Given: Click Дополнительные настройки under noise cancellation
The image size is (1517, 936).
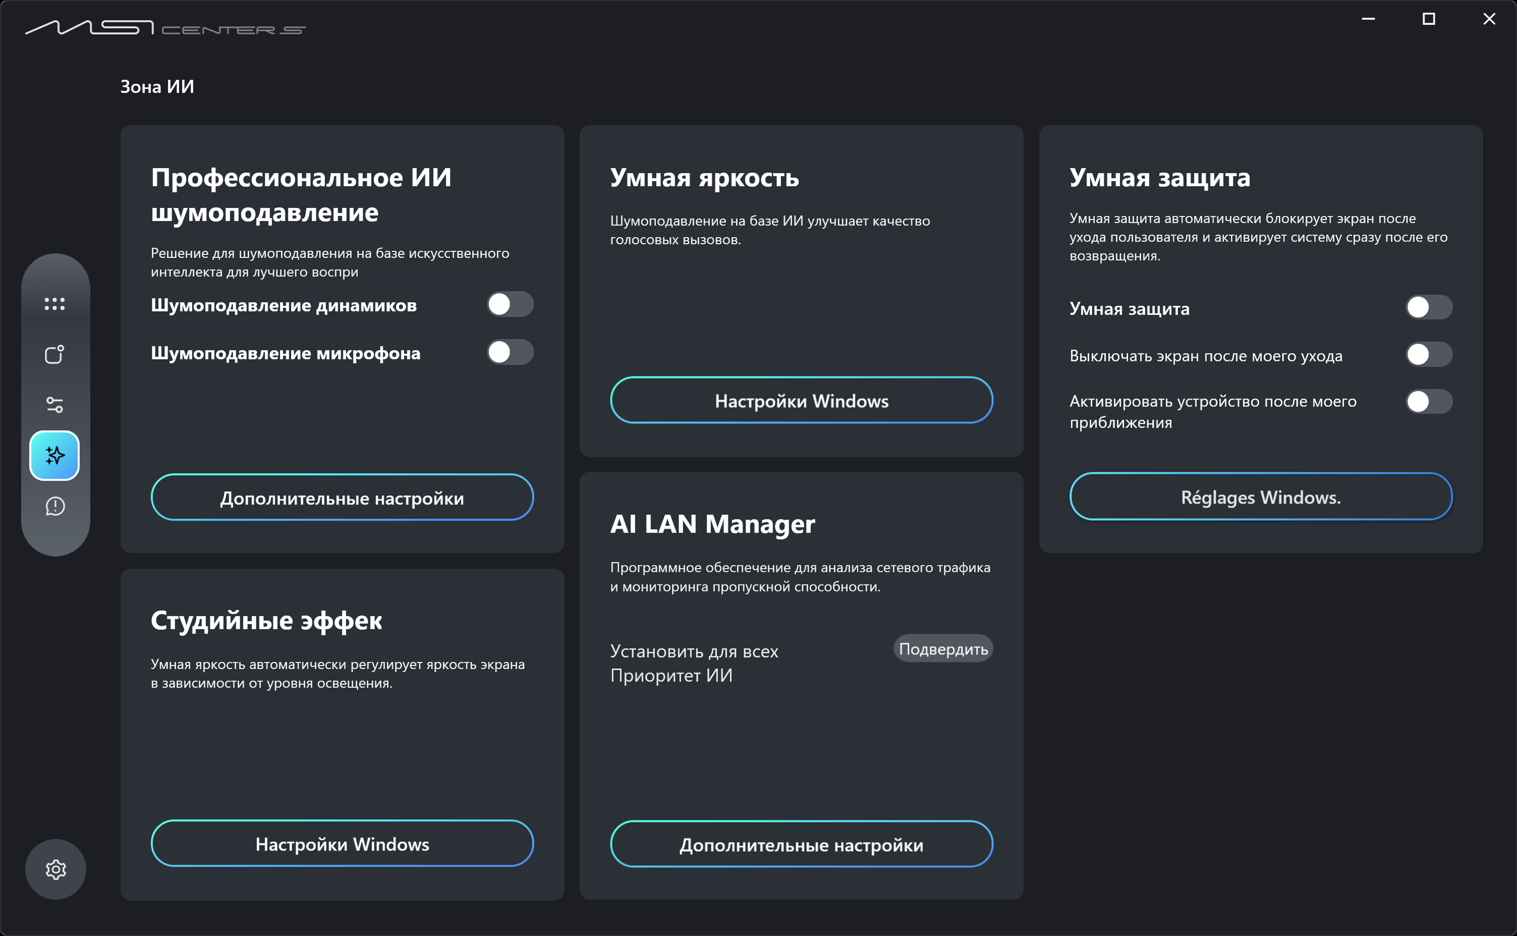Looking at the screenshot, I should pyautogui.click(x=342, y=498).
